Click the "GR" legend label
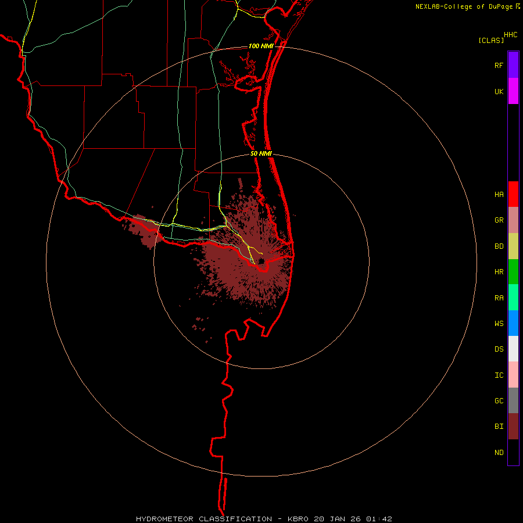Viewport: 523px width, 523px height. 499,220
